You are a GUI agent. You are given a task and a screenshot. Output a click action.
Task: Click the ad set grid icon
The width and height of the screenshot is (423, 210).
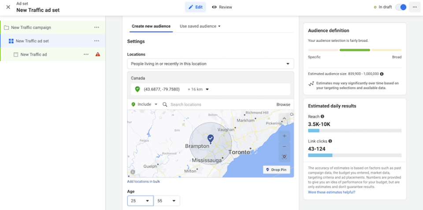coord(11,41)
